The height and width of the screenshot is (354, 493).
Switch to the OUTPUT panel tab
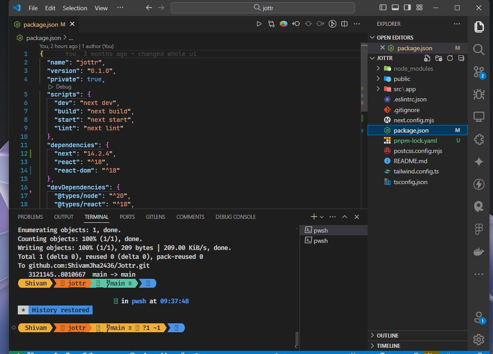tap(64, 217)
